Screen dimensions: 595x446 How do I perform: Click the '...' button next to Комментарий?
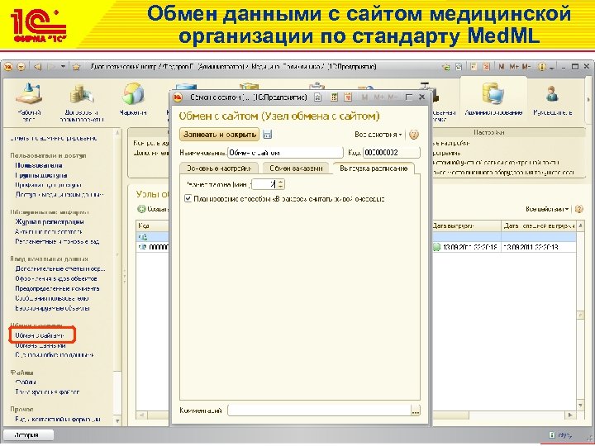click(x=416, y=410)
